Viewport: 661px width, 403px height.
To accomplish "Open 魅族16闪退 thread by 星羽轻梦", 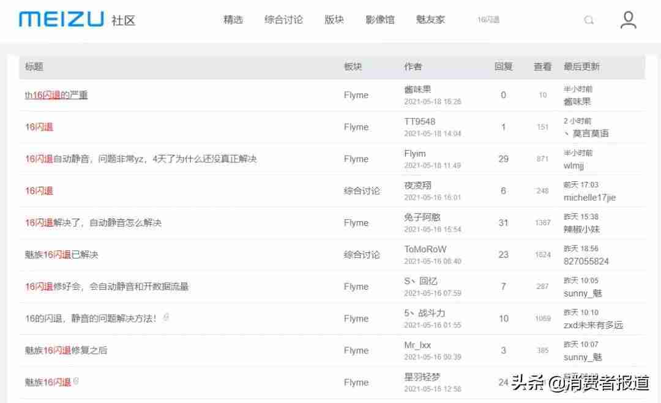I will click(x=48, y=382).
